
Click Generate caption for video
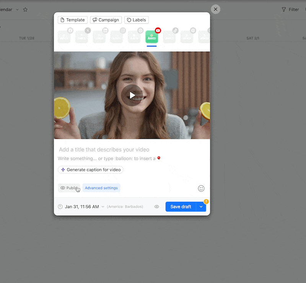[91, 170]
